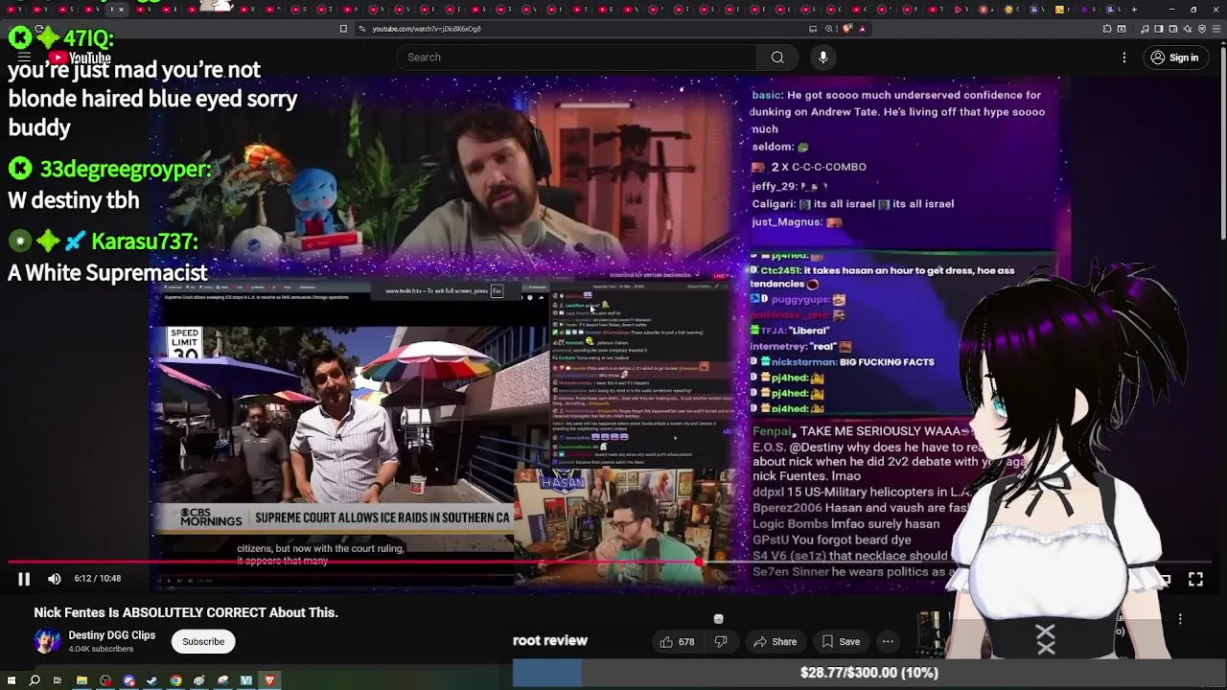Image resolution: width=1227 pixels, height=690 pixels.
Task: Close the active browser tab
Action: click(121, 10)
